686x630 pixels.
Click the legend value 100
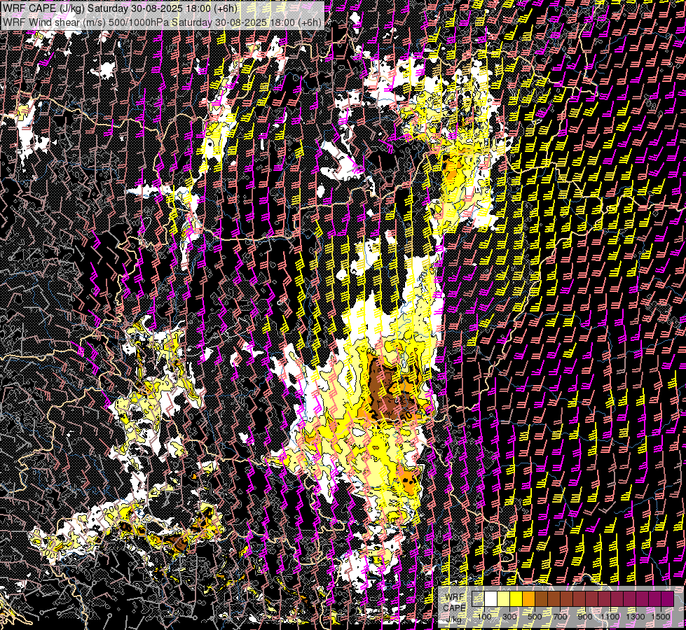coord(484,617)
